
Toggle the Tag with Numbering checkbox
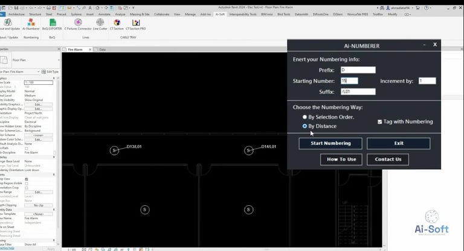pos(379,122)
